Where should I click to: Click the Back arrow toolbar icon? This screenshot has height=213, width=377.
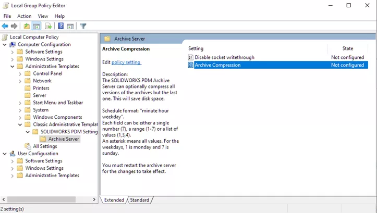(5, 26)
